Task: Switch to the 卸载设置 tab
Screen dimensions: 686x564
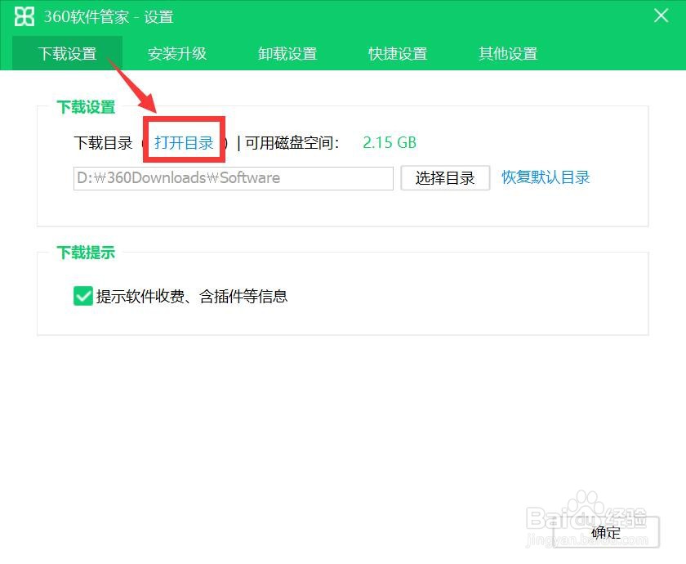Action: tap(287, 53)
